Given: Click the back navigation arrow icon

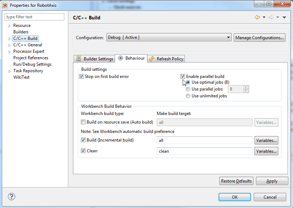Looking at the screenshot, I should pos(257,17).
